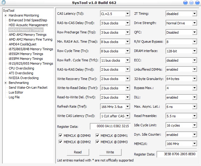Go to CPU Overclocking page
Viewport: 201px width, 166px height.
click(21, 68)
